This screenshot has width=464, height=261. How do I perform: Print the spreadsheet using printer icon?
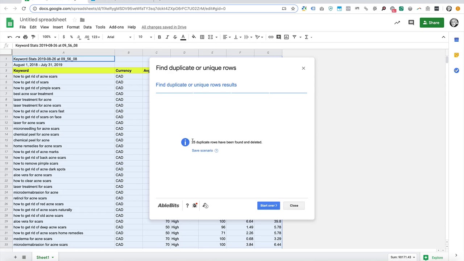(25, 37)
